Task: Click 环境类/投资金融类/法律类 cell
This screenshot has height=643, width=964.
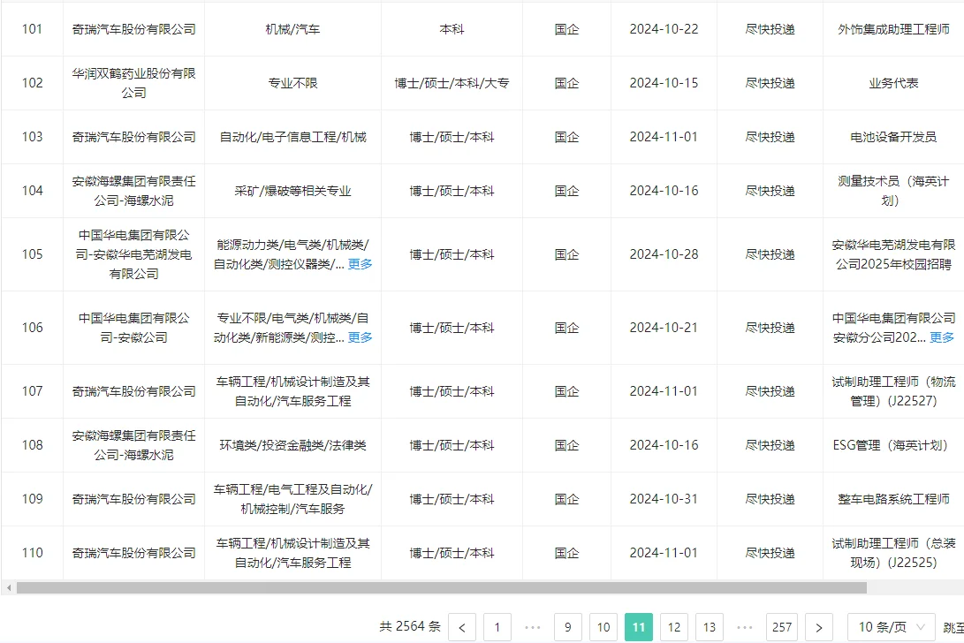Action: click(292, 445)
